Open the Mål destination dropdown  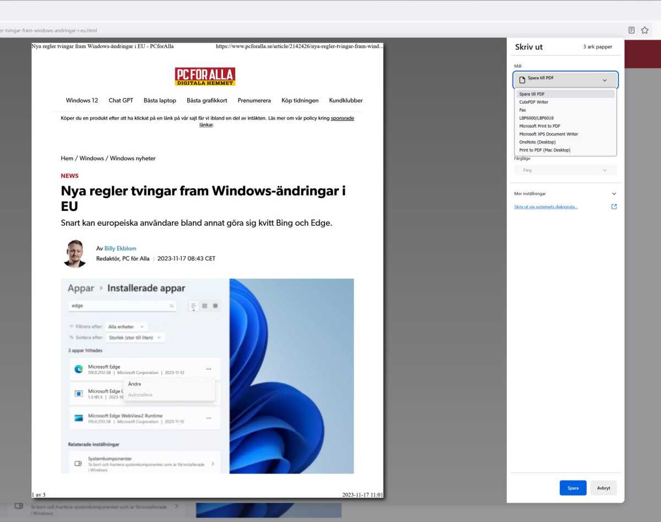pyautogui.click(x=565, y=80)
